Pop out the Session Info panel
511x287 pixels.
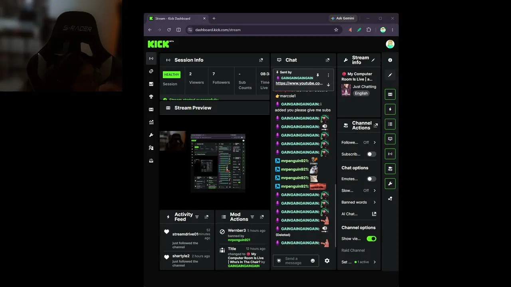point(261,60)
